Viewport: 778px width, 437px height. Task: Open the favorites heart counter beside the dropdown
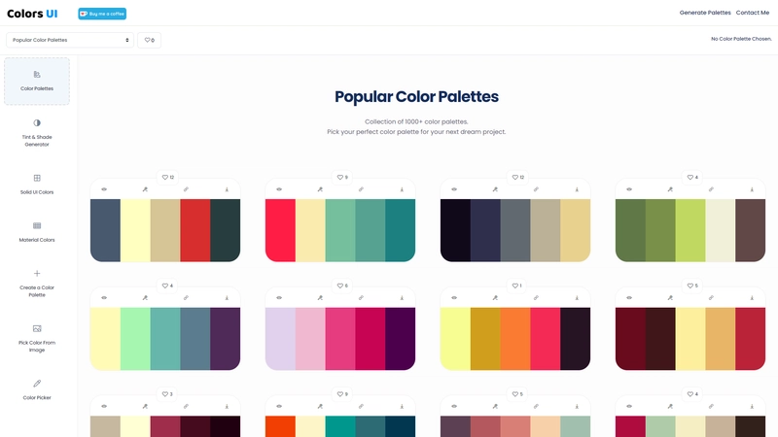pos(150,40)
